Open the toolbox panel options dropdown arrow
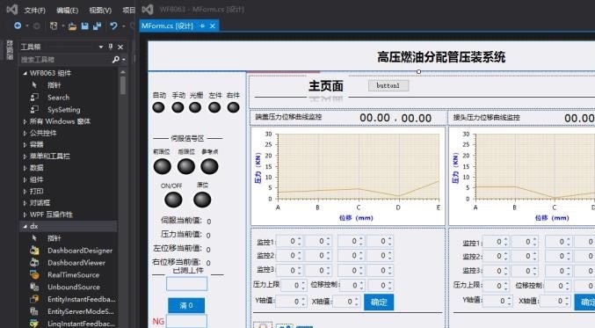 [x=101, y=47]
